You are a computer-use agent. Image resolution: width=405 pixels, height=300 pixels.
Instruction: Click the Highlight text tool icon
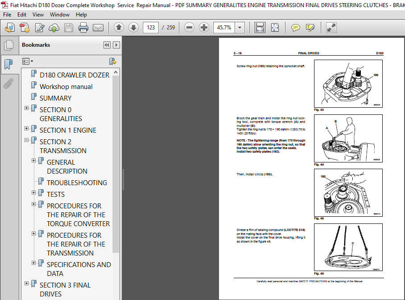(310, 28)
